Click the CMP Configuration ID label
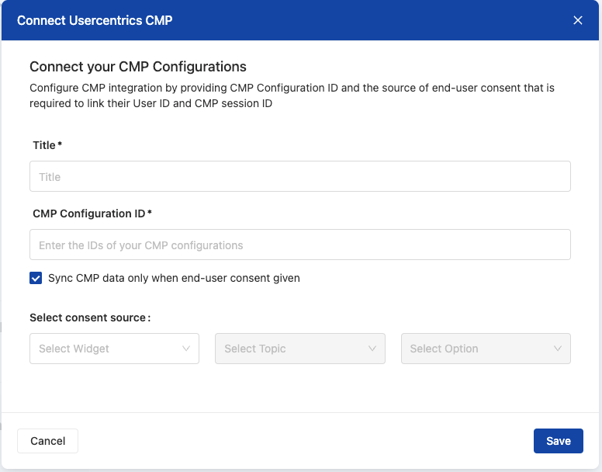This screenshot has width=602, height=472. click(x=88, y=213)
